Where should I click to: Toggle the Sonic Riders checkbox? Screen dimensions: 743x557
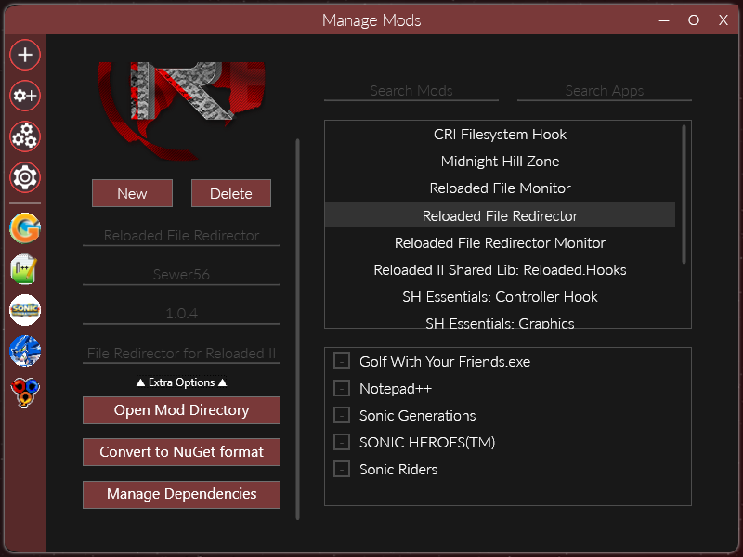coord(342,469)
